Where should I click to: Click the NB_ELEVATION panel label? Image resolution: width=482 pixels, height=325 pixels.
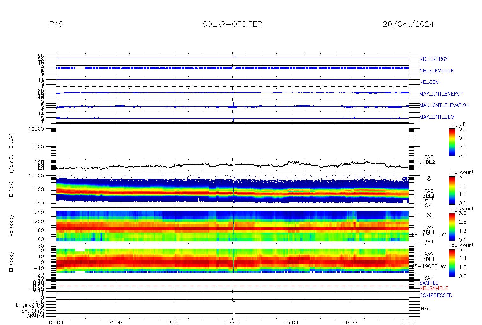click(x=437, y=71)
